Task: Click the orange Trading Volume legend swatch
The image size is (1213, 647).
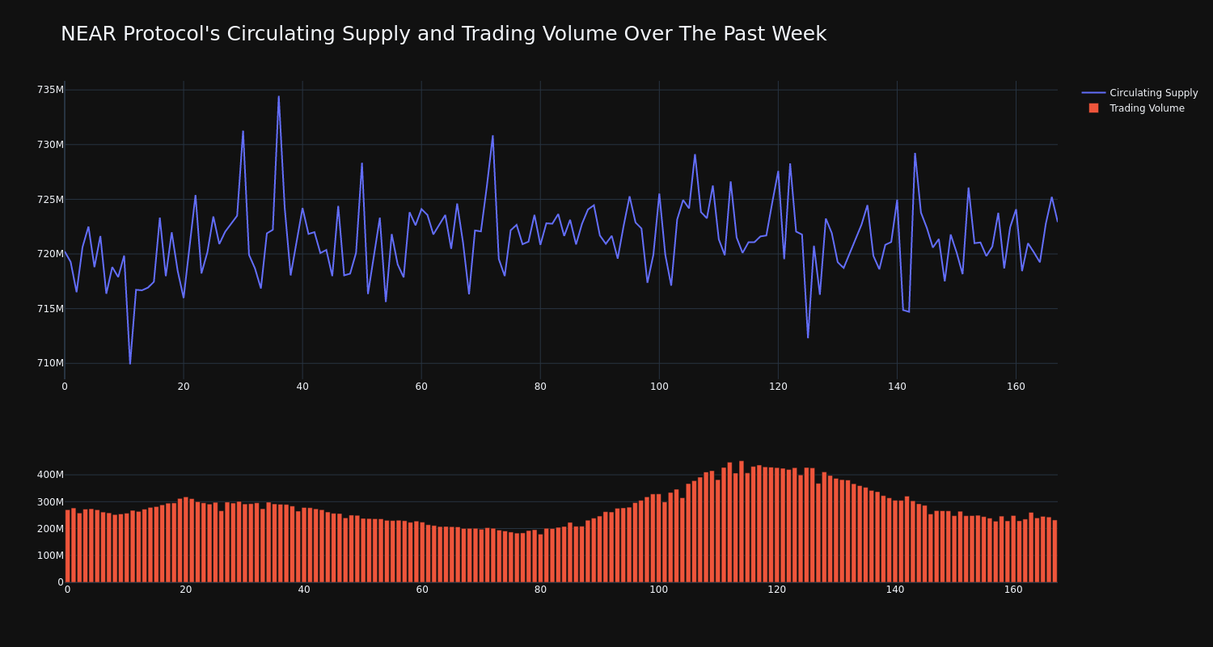Action: pos(1093,108)
